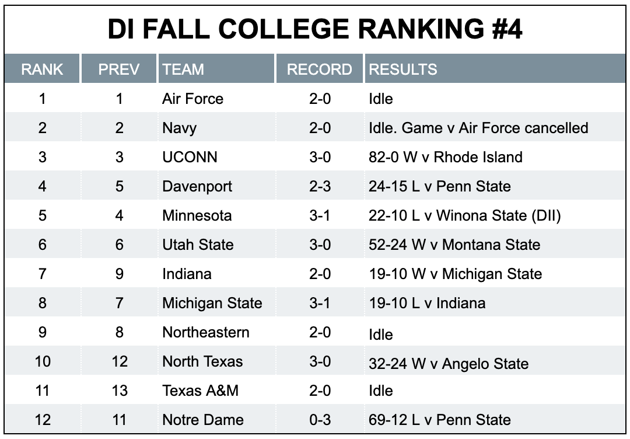Select the '32-24 W v Angelo State' result
Screen dimensions: 630x439
click(449, 364)
